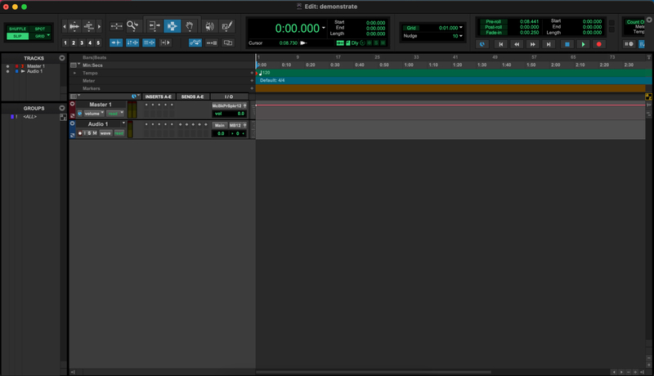Screen dimensions: 654x376
Task: Select the ALL group in Groups list
Action: pyautogui.click(x=29, y=117)
